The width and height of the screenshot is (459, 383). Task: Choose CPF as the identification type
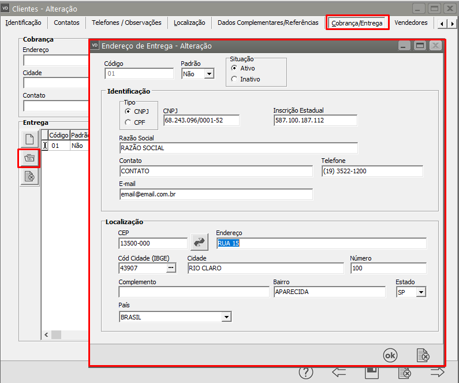[128, 122]
